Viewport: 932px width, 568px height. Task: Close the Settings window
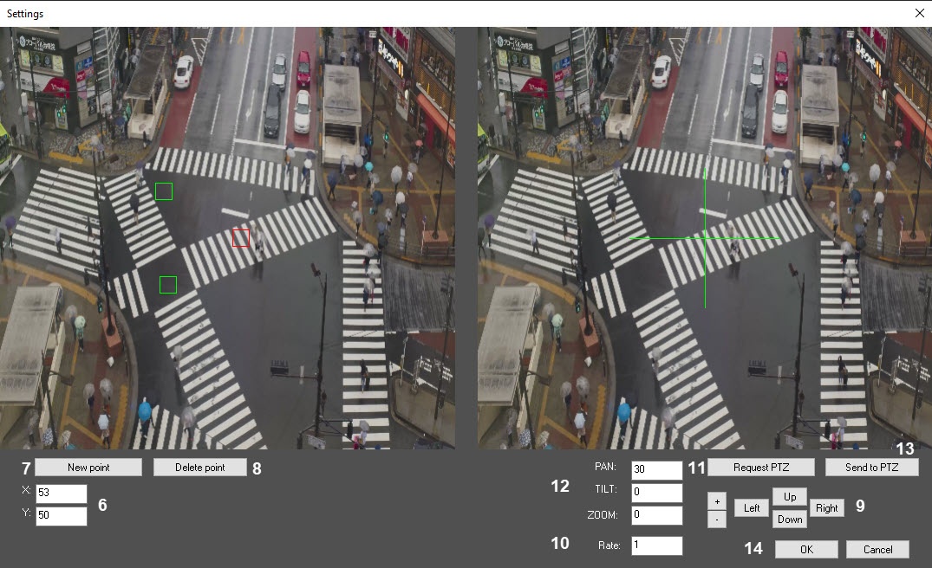[x=919, y=13]
